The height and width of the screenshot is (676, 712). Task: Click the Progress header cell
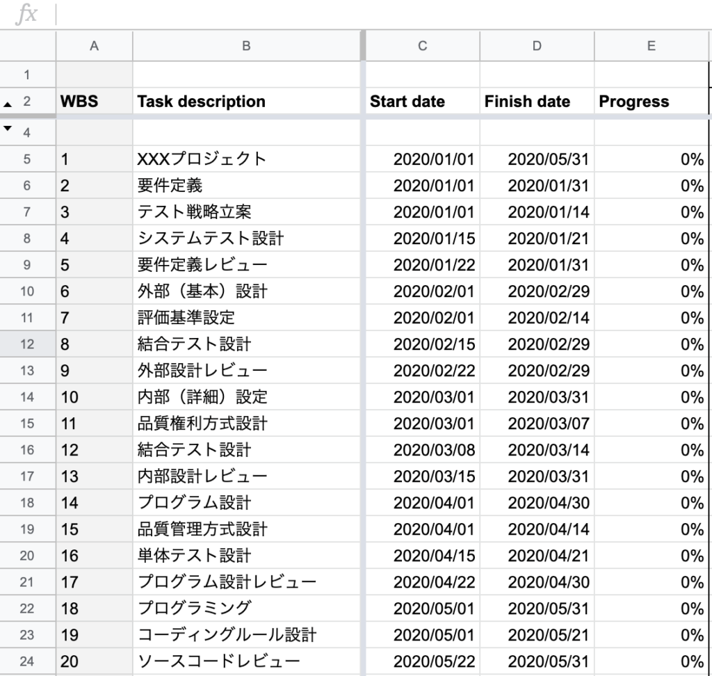pyautogui.click(x=651, y=101)
